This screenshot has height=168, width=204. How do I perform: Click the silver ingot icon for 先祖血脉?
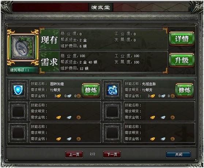pos(163,96)
